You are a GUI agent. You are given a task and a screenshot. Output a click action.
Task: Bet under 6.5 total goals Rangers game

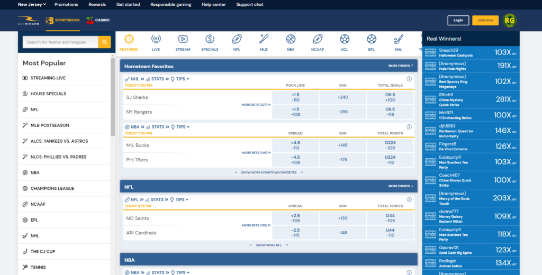[390, 112]
